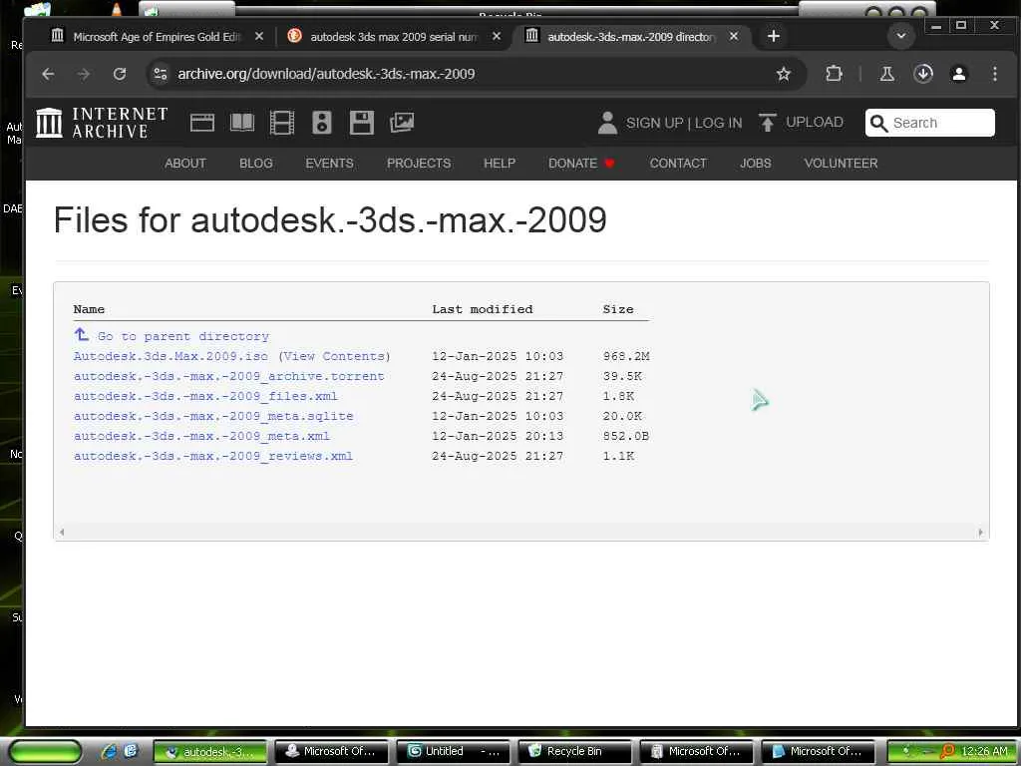Screen dimensions: 1021x766
Task: Reload the archive.org page
Action: click(x=120, y=74)
